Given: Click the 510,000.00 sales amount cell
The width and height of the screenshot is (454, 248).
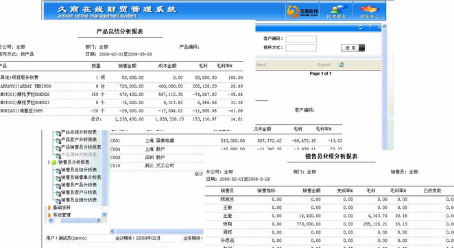Looking at the screenshot, I should coord(232,141).
